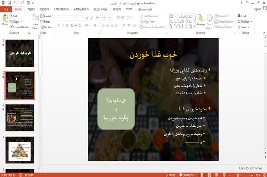Expand the shapes gallery
The image size is (267, 177).
point(194,26)
